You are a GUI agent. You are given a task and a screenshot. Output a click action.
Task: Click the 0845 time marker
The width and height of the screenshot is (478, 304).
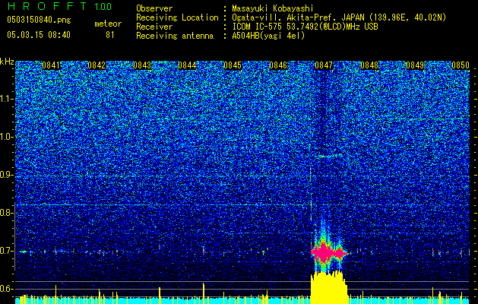click(233, 65)
